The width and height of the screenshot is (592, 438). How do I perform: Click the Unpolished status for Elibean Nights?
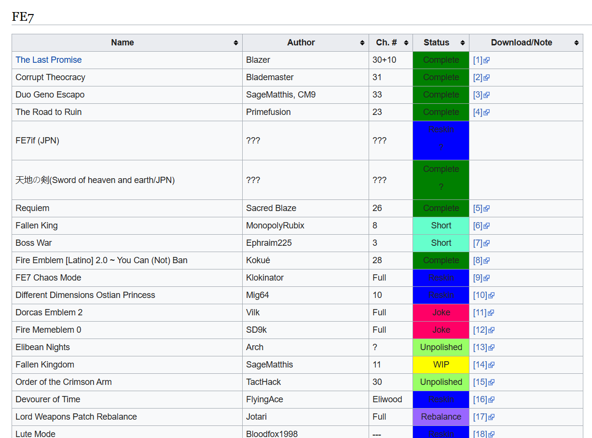(x=441, y=347)
